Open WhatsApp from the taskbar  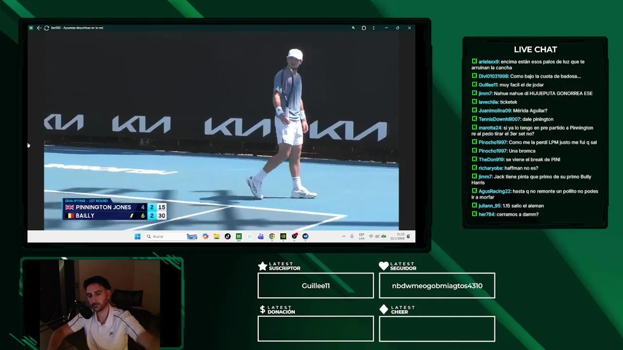(x=250, y=236)
